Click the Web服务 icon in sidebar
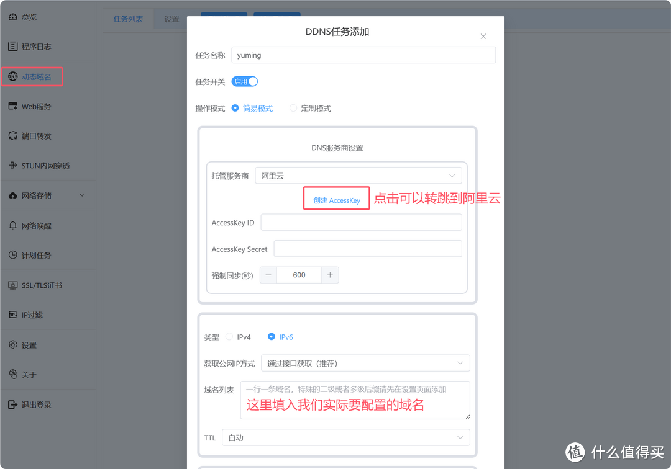 (13, 106)
